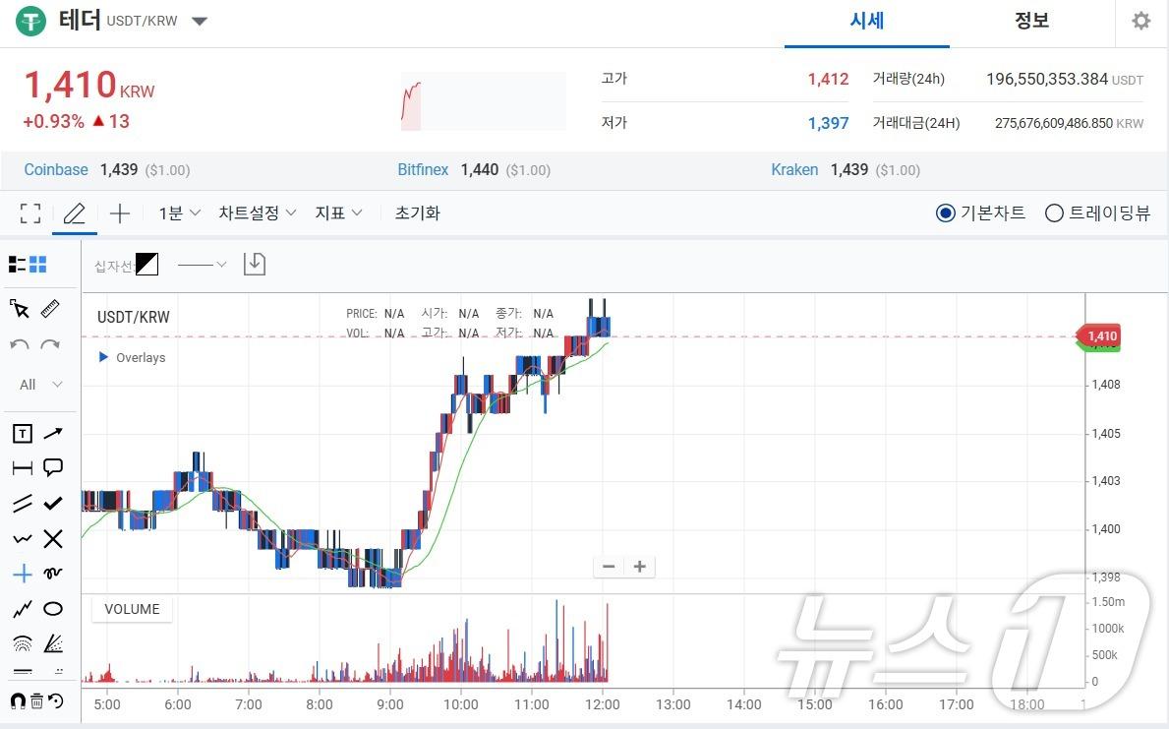The height and width of the screenshot is (729, 1169).
Task: Click the 초기화 reset button
Action: [x=417, y=213]
